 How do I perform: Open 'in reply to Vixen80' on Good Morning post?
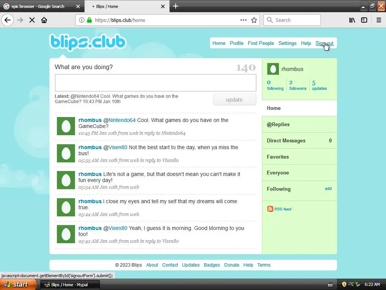pos(159,241)
